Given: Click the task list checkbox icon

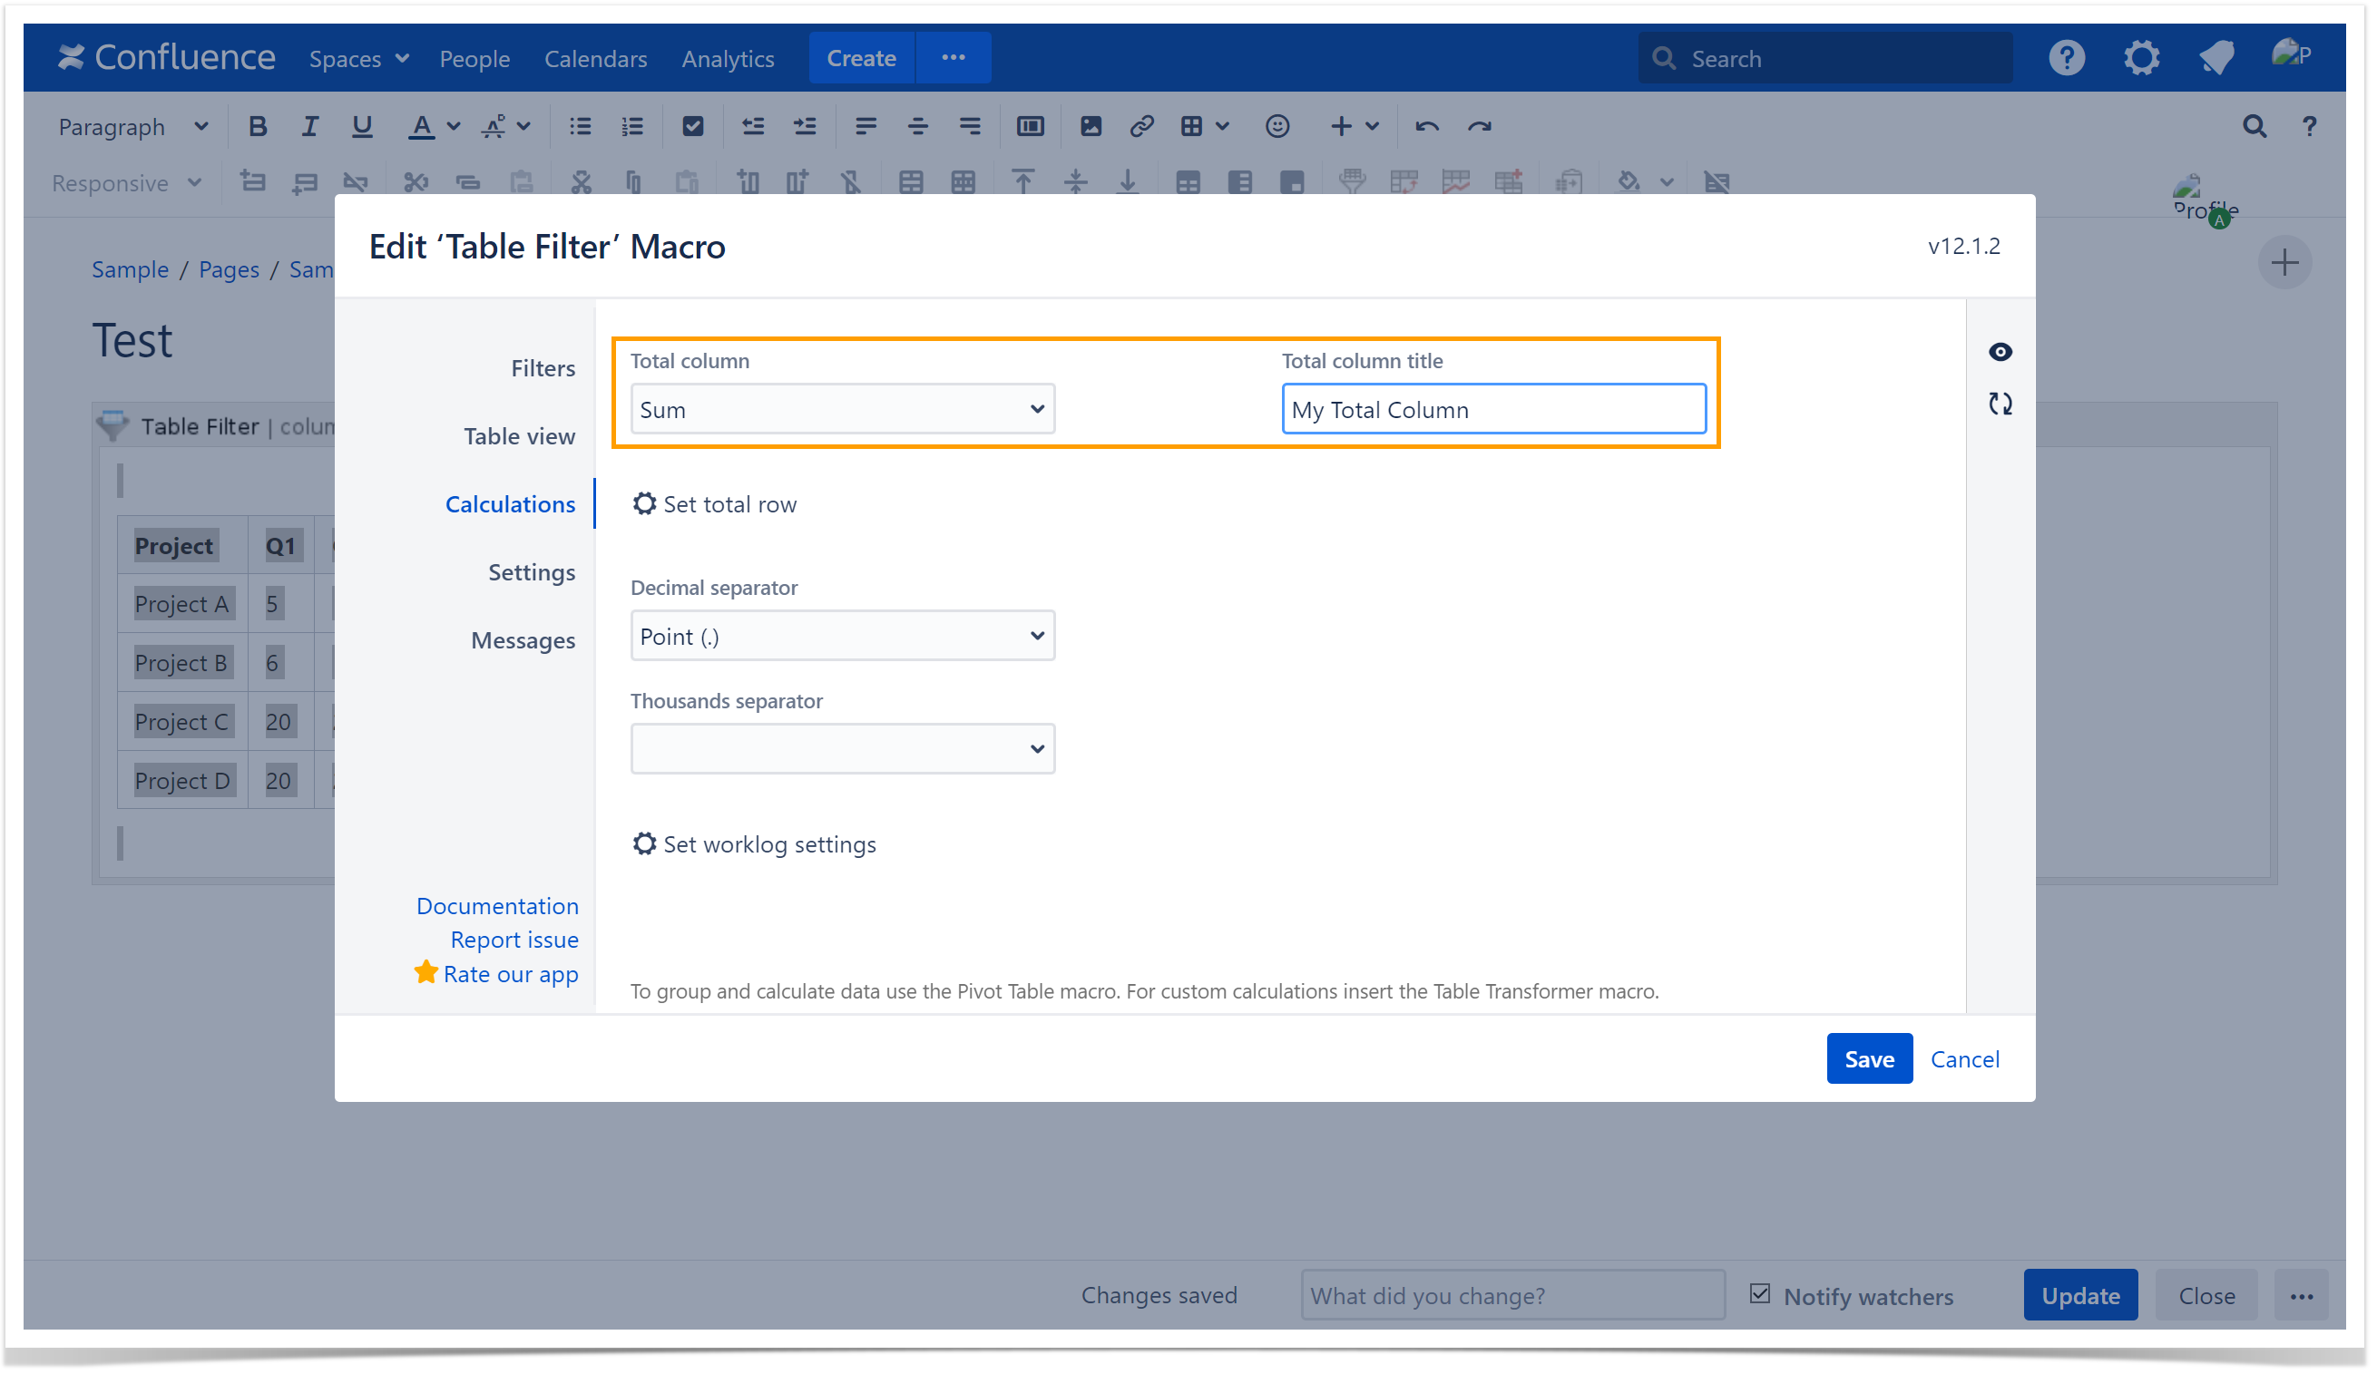Looking at the screenshot, I should tap(692, 126).
